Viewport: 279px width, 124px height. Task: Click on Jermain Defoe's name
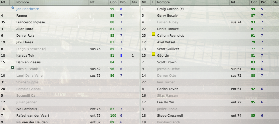tap(168, 69)
